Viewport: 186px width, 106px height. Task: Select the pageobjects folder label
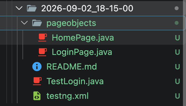click(71, 23)
